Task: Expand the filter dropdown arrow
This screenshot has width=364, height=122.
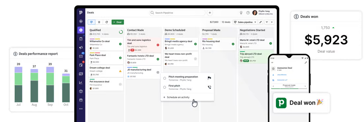Action: 272,22
